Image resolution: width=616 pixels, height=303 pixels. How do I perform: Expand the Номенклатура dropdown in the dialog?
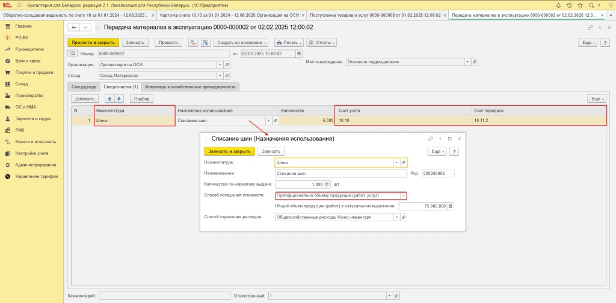(396, 162)
